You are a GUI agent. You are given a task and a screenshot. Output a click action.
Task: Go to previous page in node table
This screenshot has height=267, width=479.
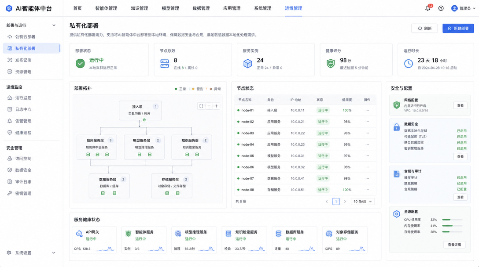(x=327, y=202)
